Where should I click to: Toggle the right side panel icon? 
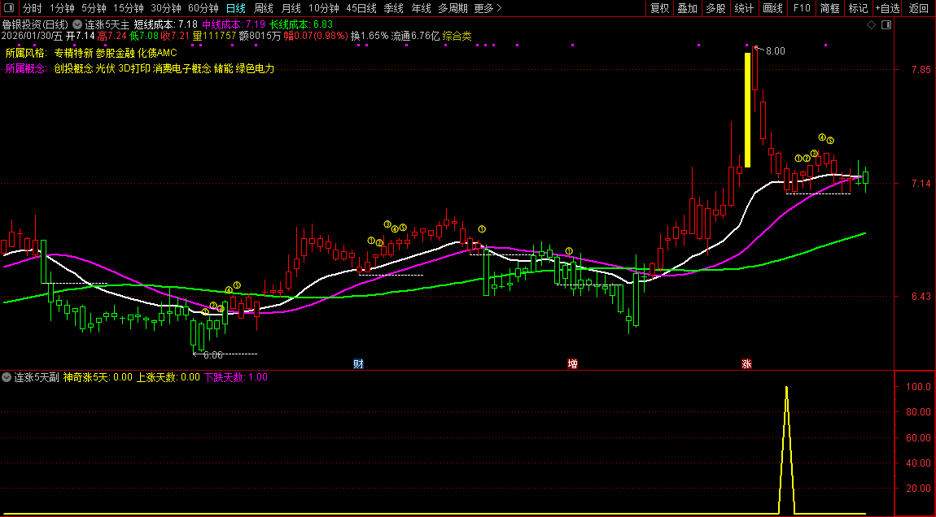coord(886,25)
